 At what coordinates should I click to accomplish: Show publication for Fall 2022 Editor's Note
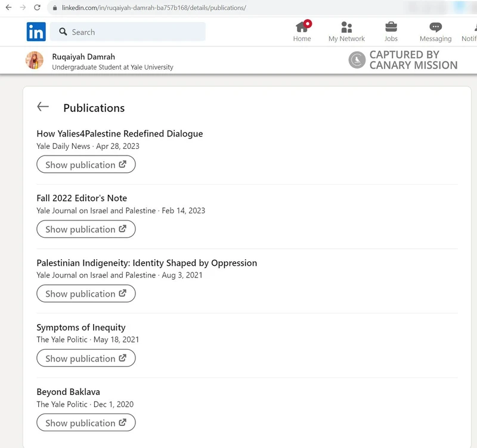pos(86,229)
